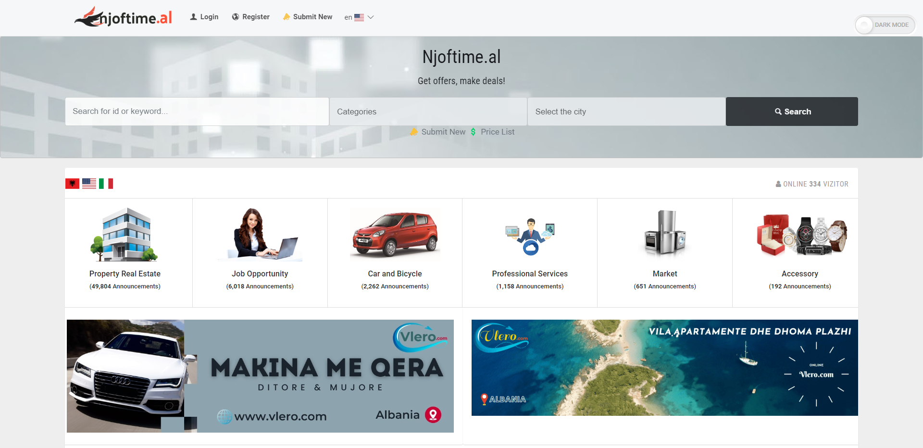
Task: Click the Market appliances icon
Action: [x=665, y=233]
